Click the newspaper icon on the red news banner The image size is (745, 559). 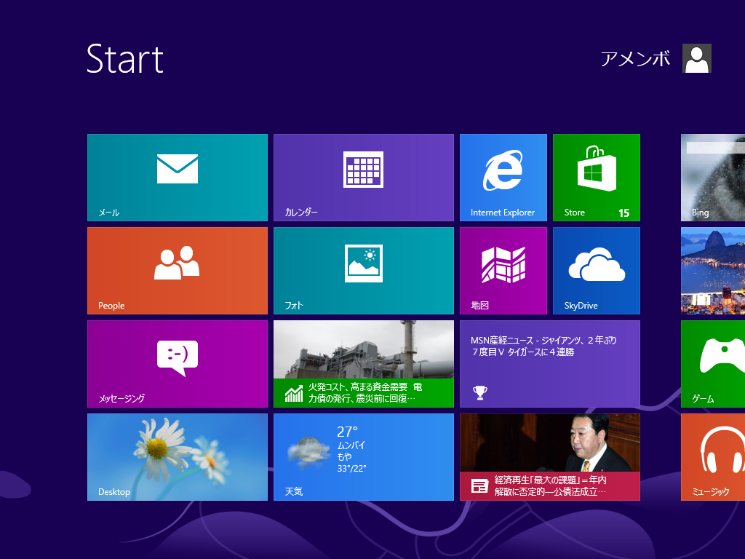479,485
